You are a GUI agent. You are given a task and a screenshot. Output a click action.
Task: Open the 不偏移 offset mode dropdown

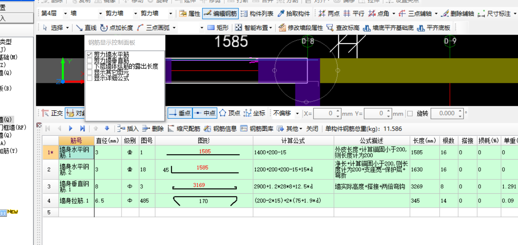pyautogui.click(x=297, y=113)
